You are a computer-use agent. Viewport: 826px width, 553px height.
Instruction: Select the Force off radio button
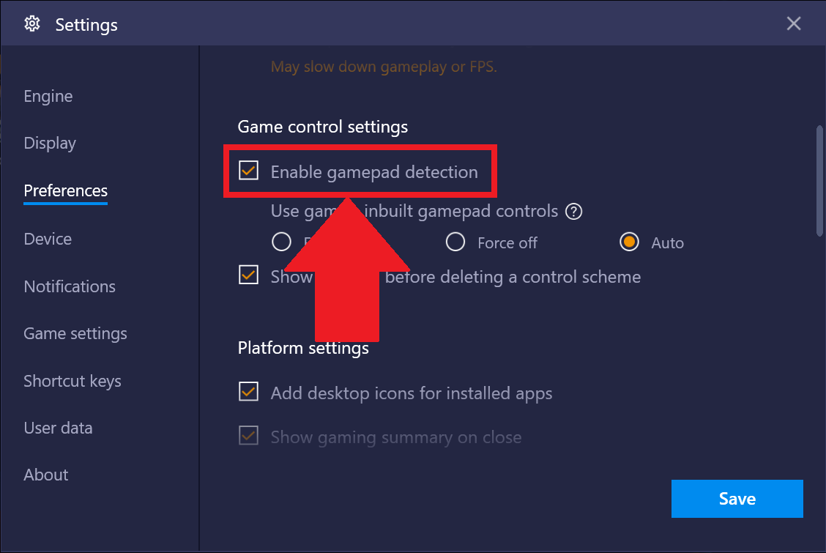coord(455,242)
